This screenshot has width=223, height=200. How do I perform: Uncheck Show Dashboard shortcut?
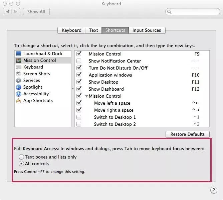(79, 89)
